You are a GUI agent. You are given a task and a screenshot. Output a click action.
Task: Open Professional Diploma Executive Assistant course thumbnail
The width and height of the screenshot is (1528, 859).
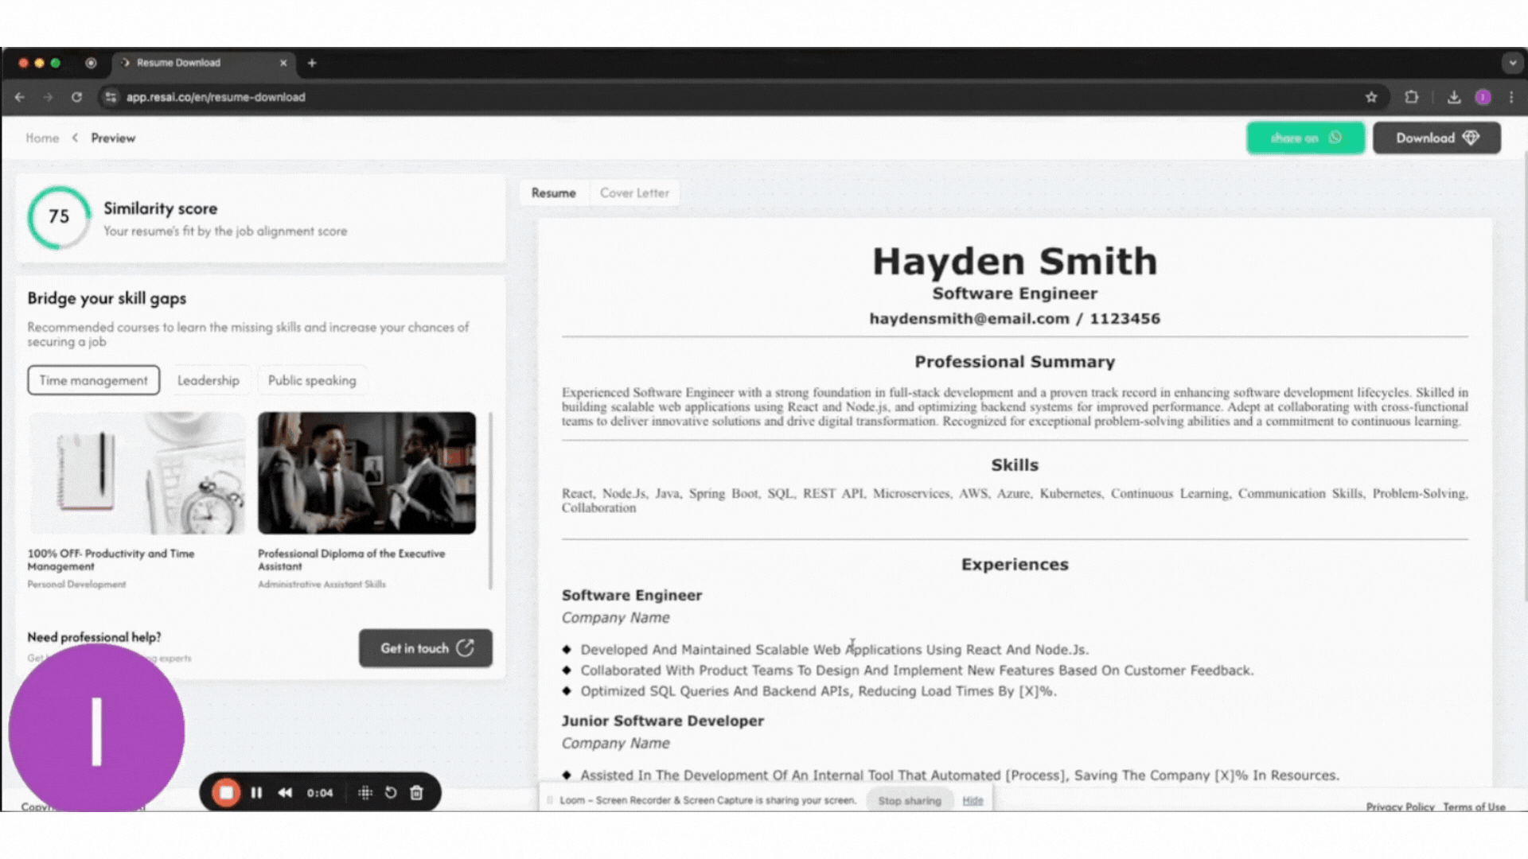[367, 472]
